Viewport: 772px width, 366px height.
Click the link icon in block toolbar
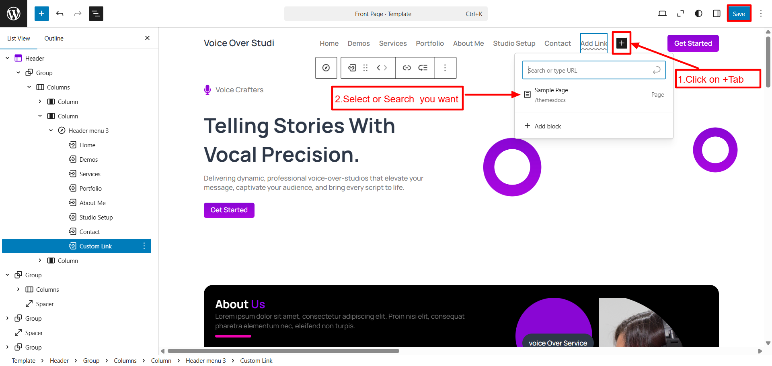(407, 68)
